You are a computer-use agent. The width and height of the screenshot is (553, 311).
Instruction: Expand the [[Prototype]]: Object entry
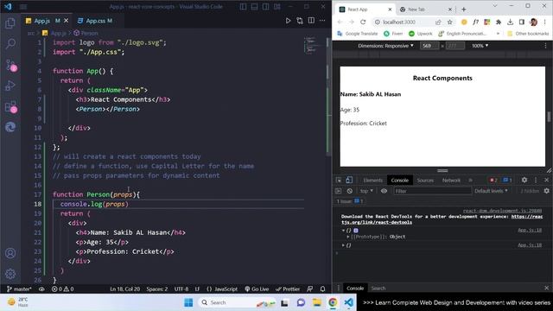[348, 237]
